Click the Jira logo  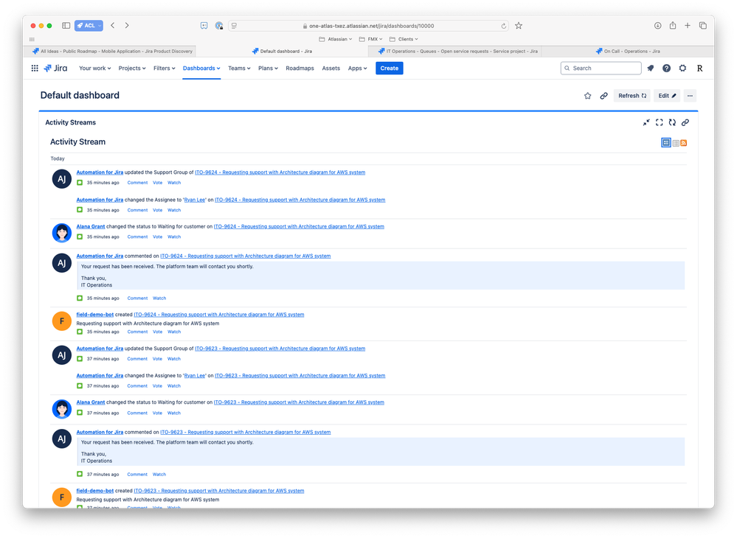(x=55, y=68)
